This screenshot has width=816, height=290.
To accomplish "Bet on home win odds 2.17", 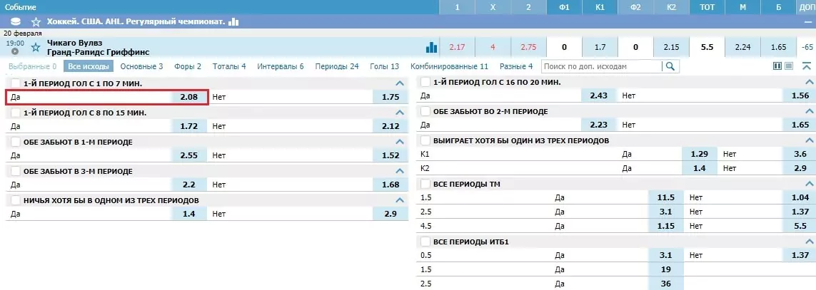I will point(457,47).
